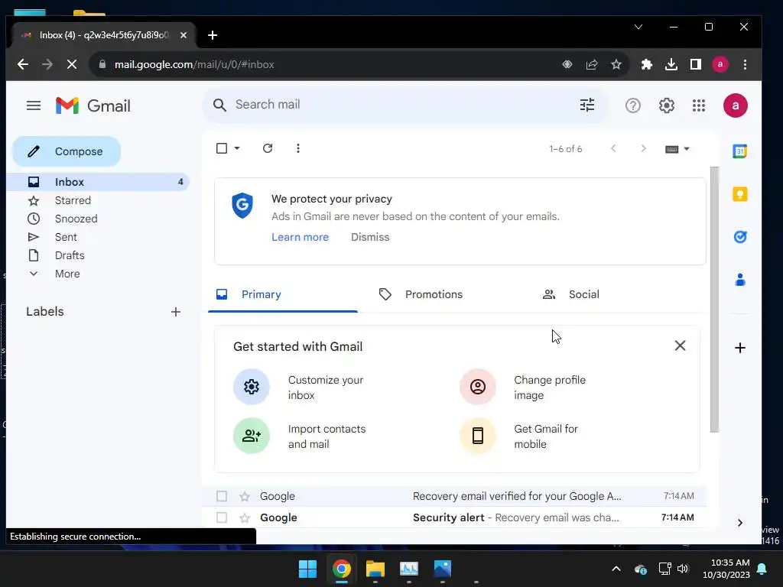
Task: Toggle the input tools keyboard icon
Action: click(671, 149)
